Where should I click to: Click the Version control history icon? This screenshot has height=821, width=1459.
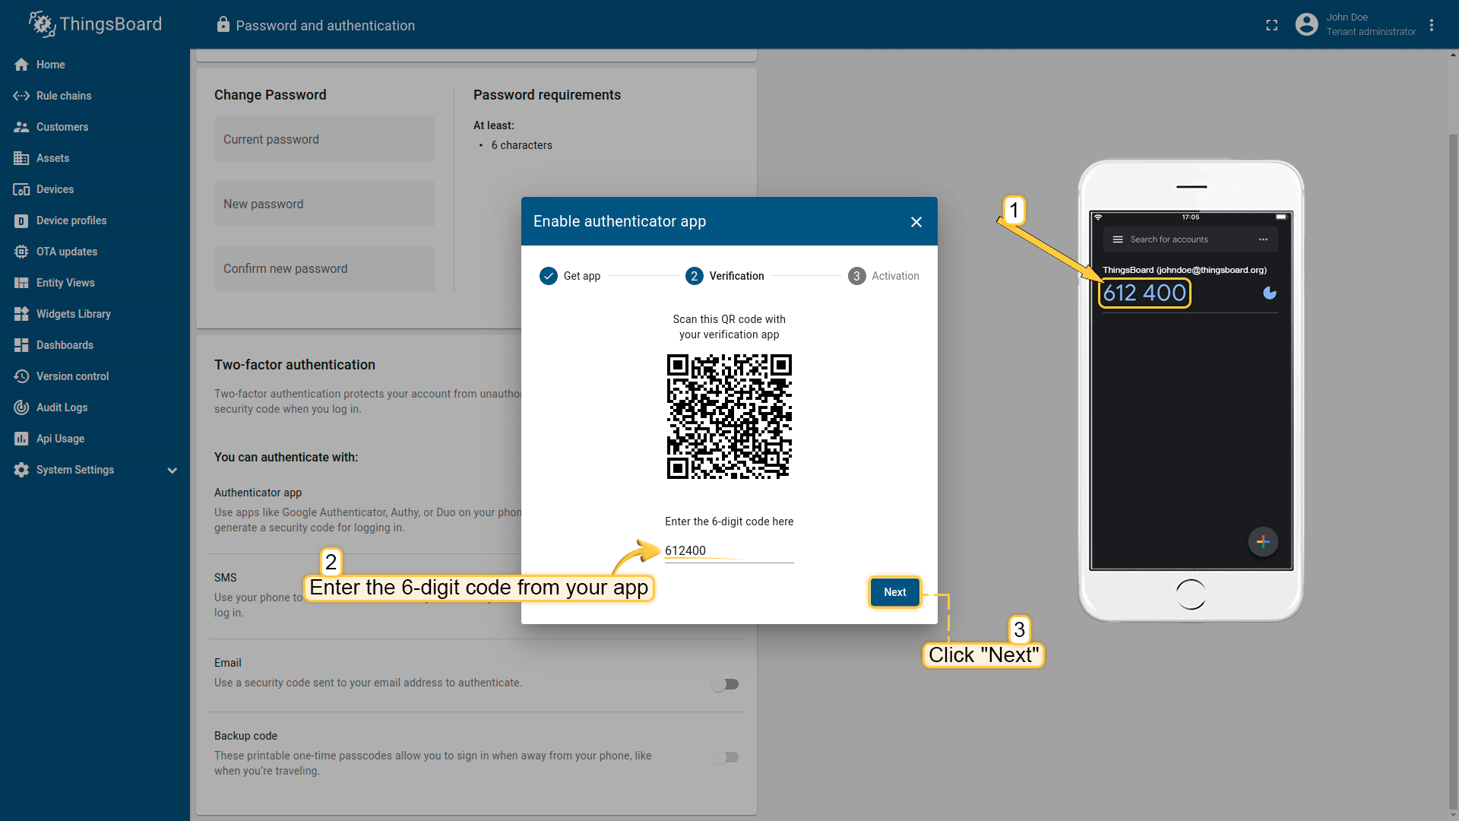coord(21,376)
